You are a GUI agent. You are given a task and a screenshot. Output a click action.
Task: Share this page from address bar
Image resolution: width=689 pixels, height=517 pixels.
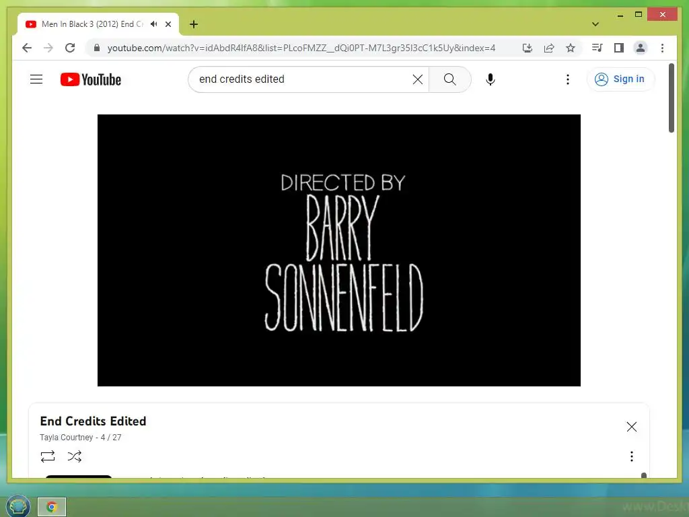[549, 48]
